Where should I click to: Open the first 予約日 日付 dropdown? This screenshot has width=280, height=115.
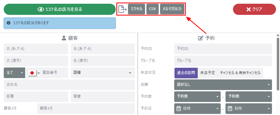[x=197, y=108]
